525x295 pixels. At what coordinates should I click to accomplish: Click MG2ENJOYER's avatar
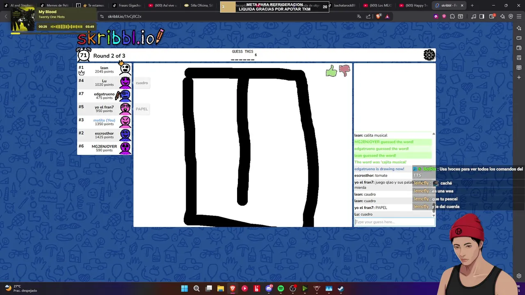click(x=125, y=148)
